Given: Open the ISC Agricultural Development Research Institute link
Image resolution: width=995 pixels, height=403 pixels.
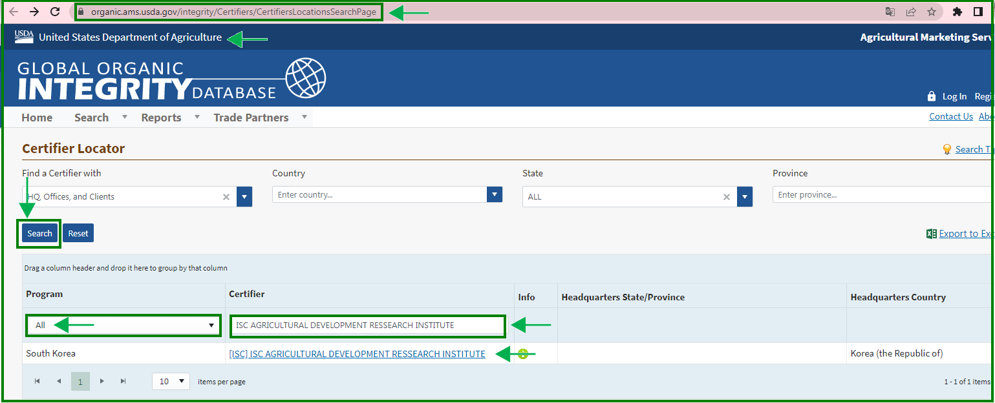Looking at the screenshot, I should click(x=357, y=354).
